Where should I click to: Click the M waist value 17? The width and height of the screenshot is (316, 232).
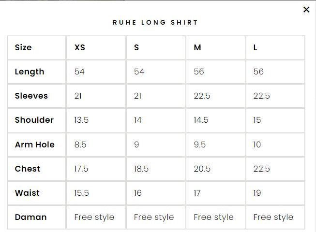197,193
